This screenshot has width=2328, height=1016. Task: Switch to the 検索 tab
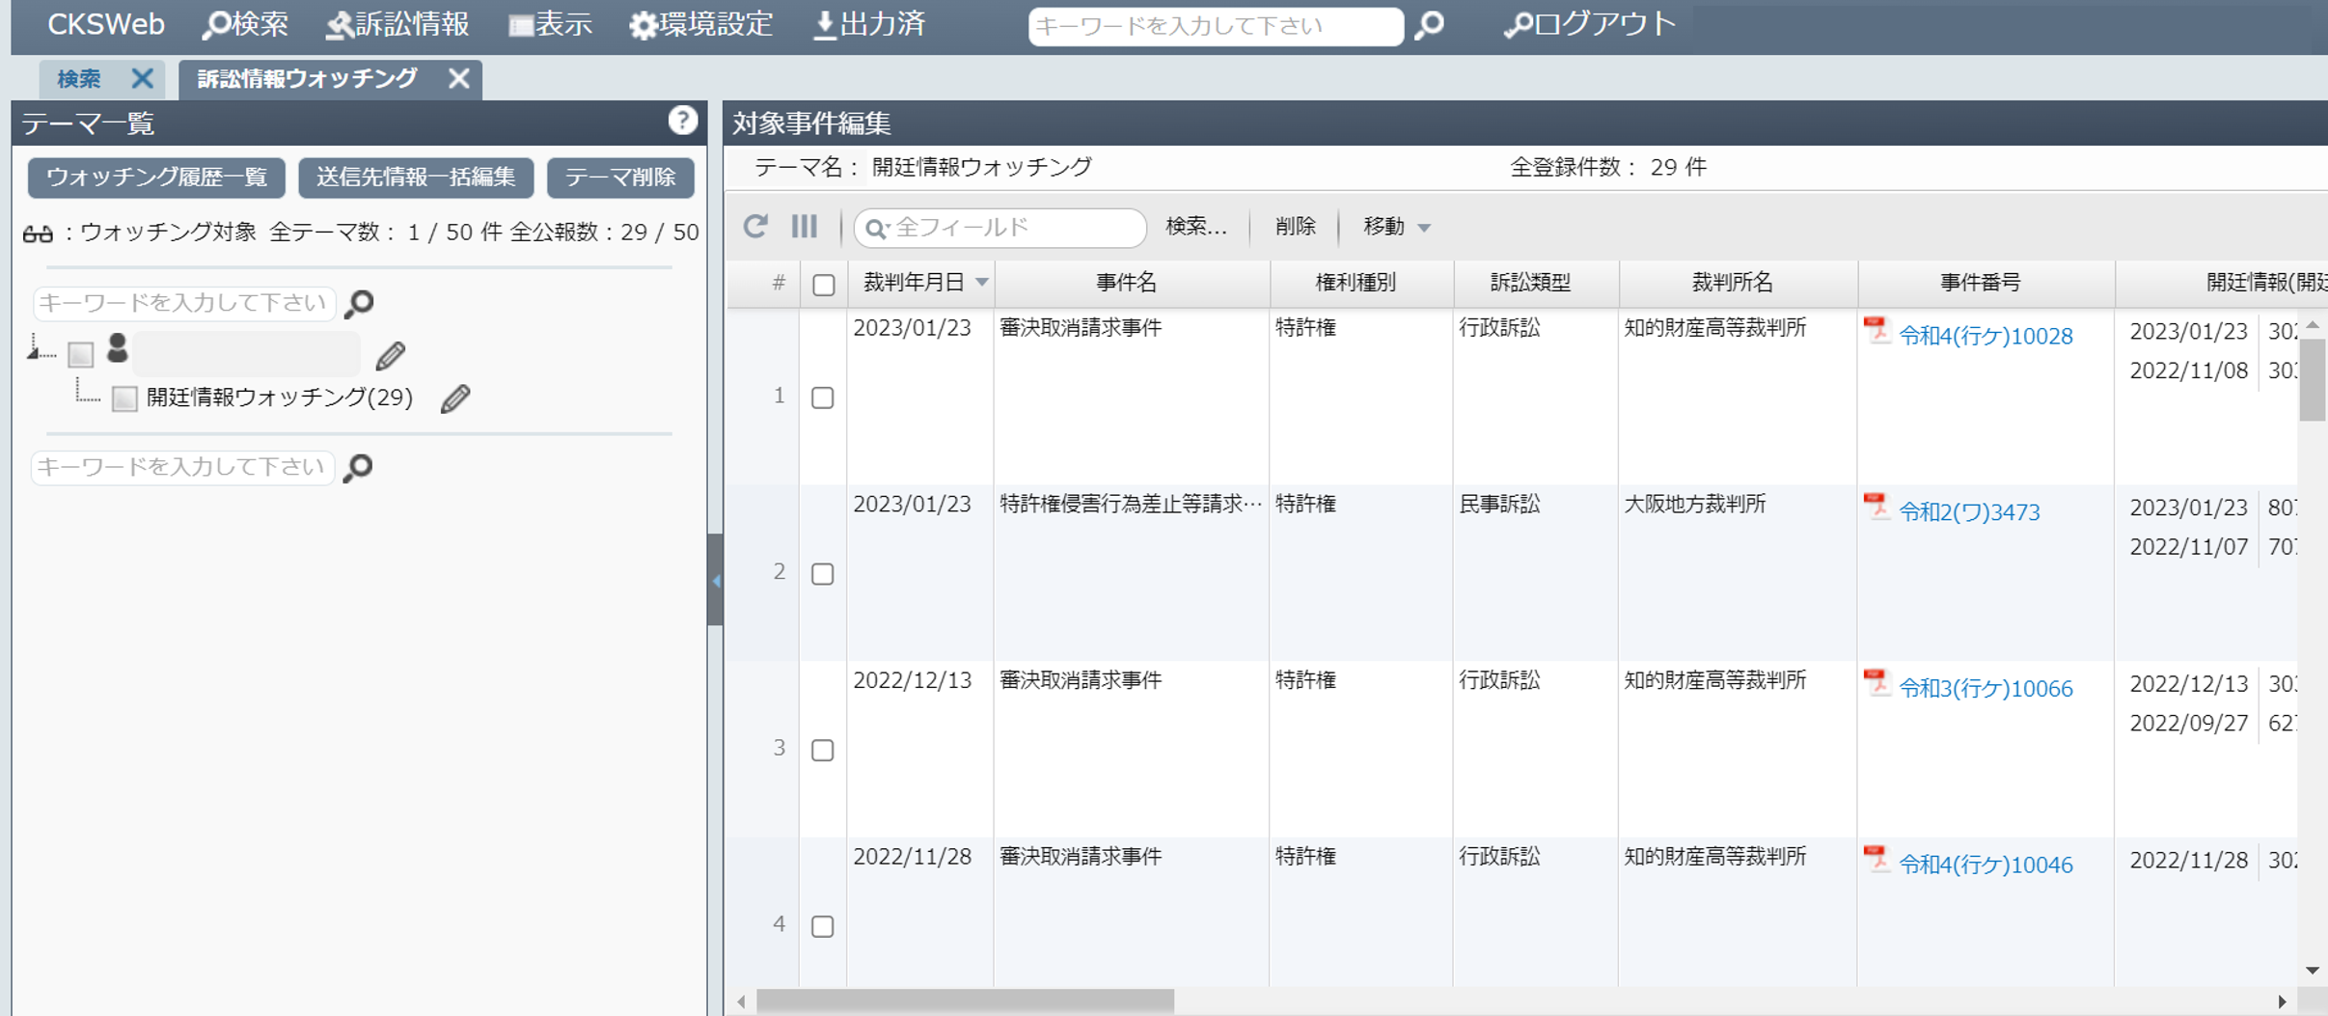coord(80,79)
